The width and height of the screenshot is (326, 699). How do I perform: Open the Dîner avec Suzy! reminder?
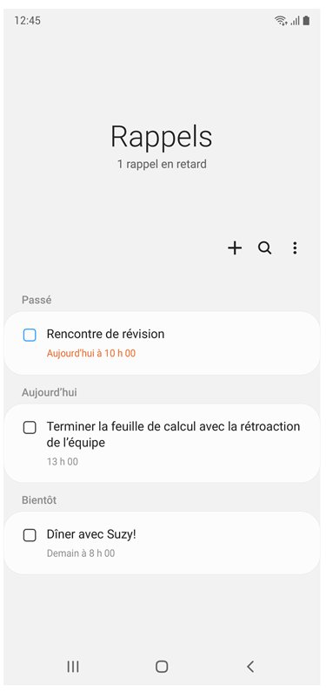tap(91, 534)
